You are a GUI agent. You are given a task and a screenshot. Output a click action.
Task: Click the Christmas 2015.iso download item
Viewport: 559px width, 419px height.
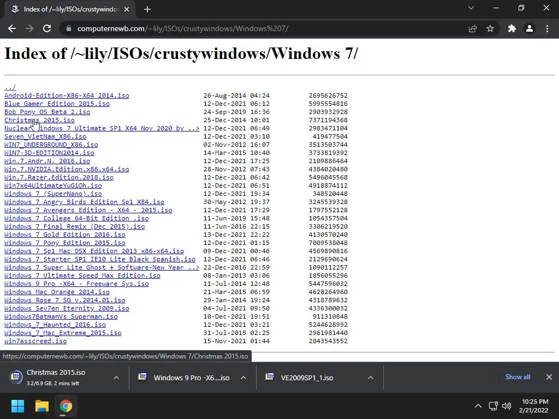[x=57, y=378]
